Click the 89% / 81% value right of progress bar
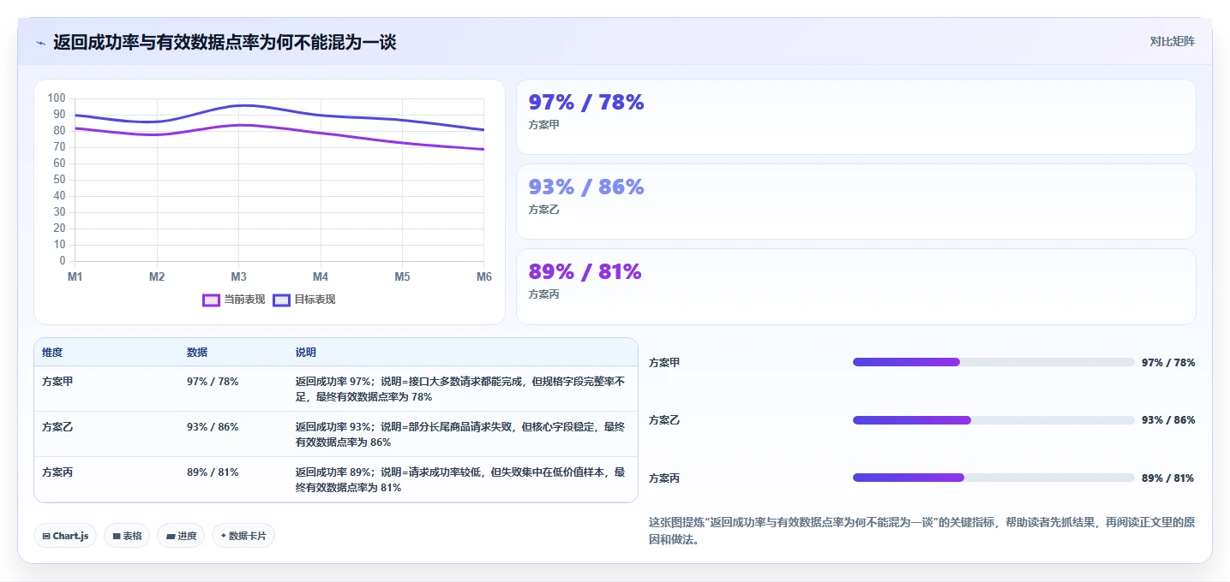Viewport: 1230px width, 582px height. (x=1168, y=478)
